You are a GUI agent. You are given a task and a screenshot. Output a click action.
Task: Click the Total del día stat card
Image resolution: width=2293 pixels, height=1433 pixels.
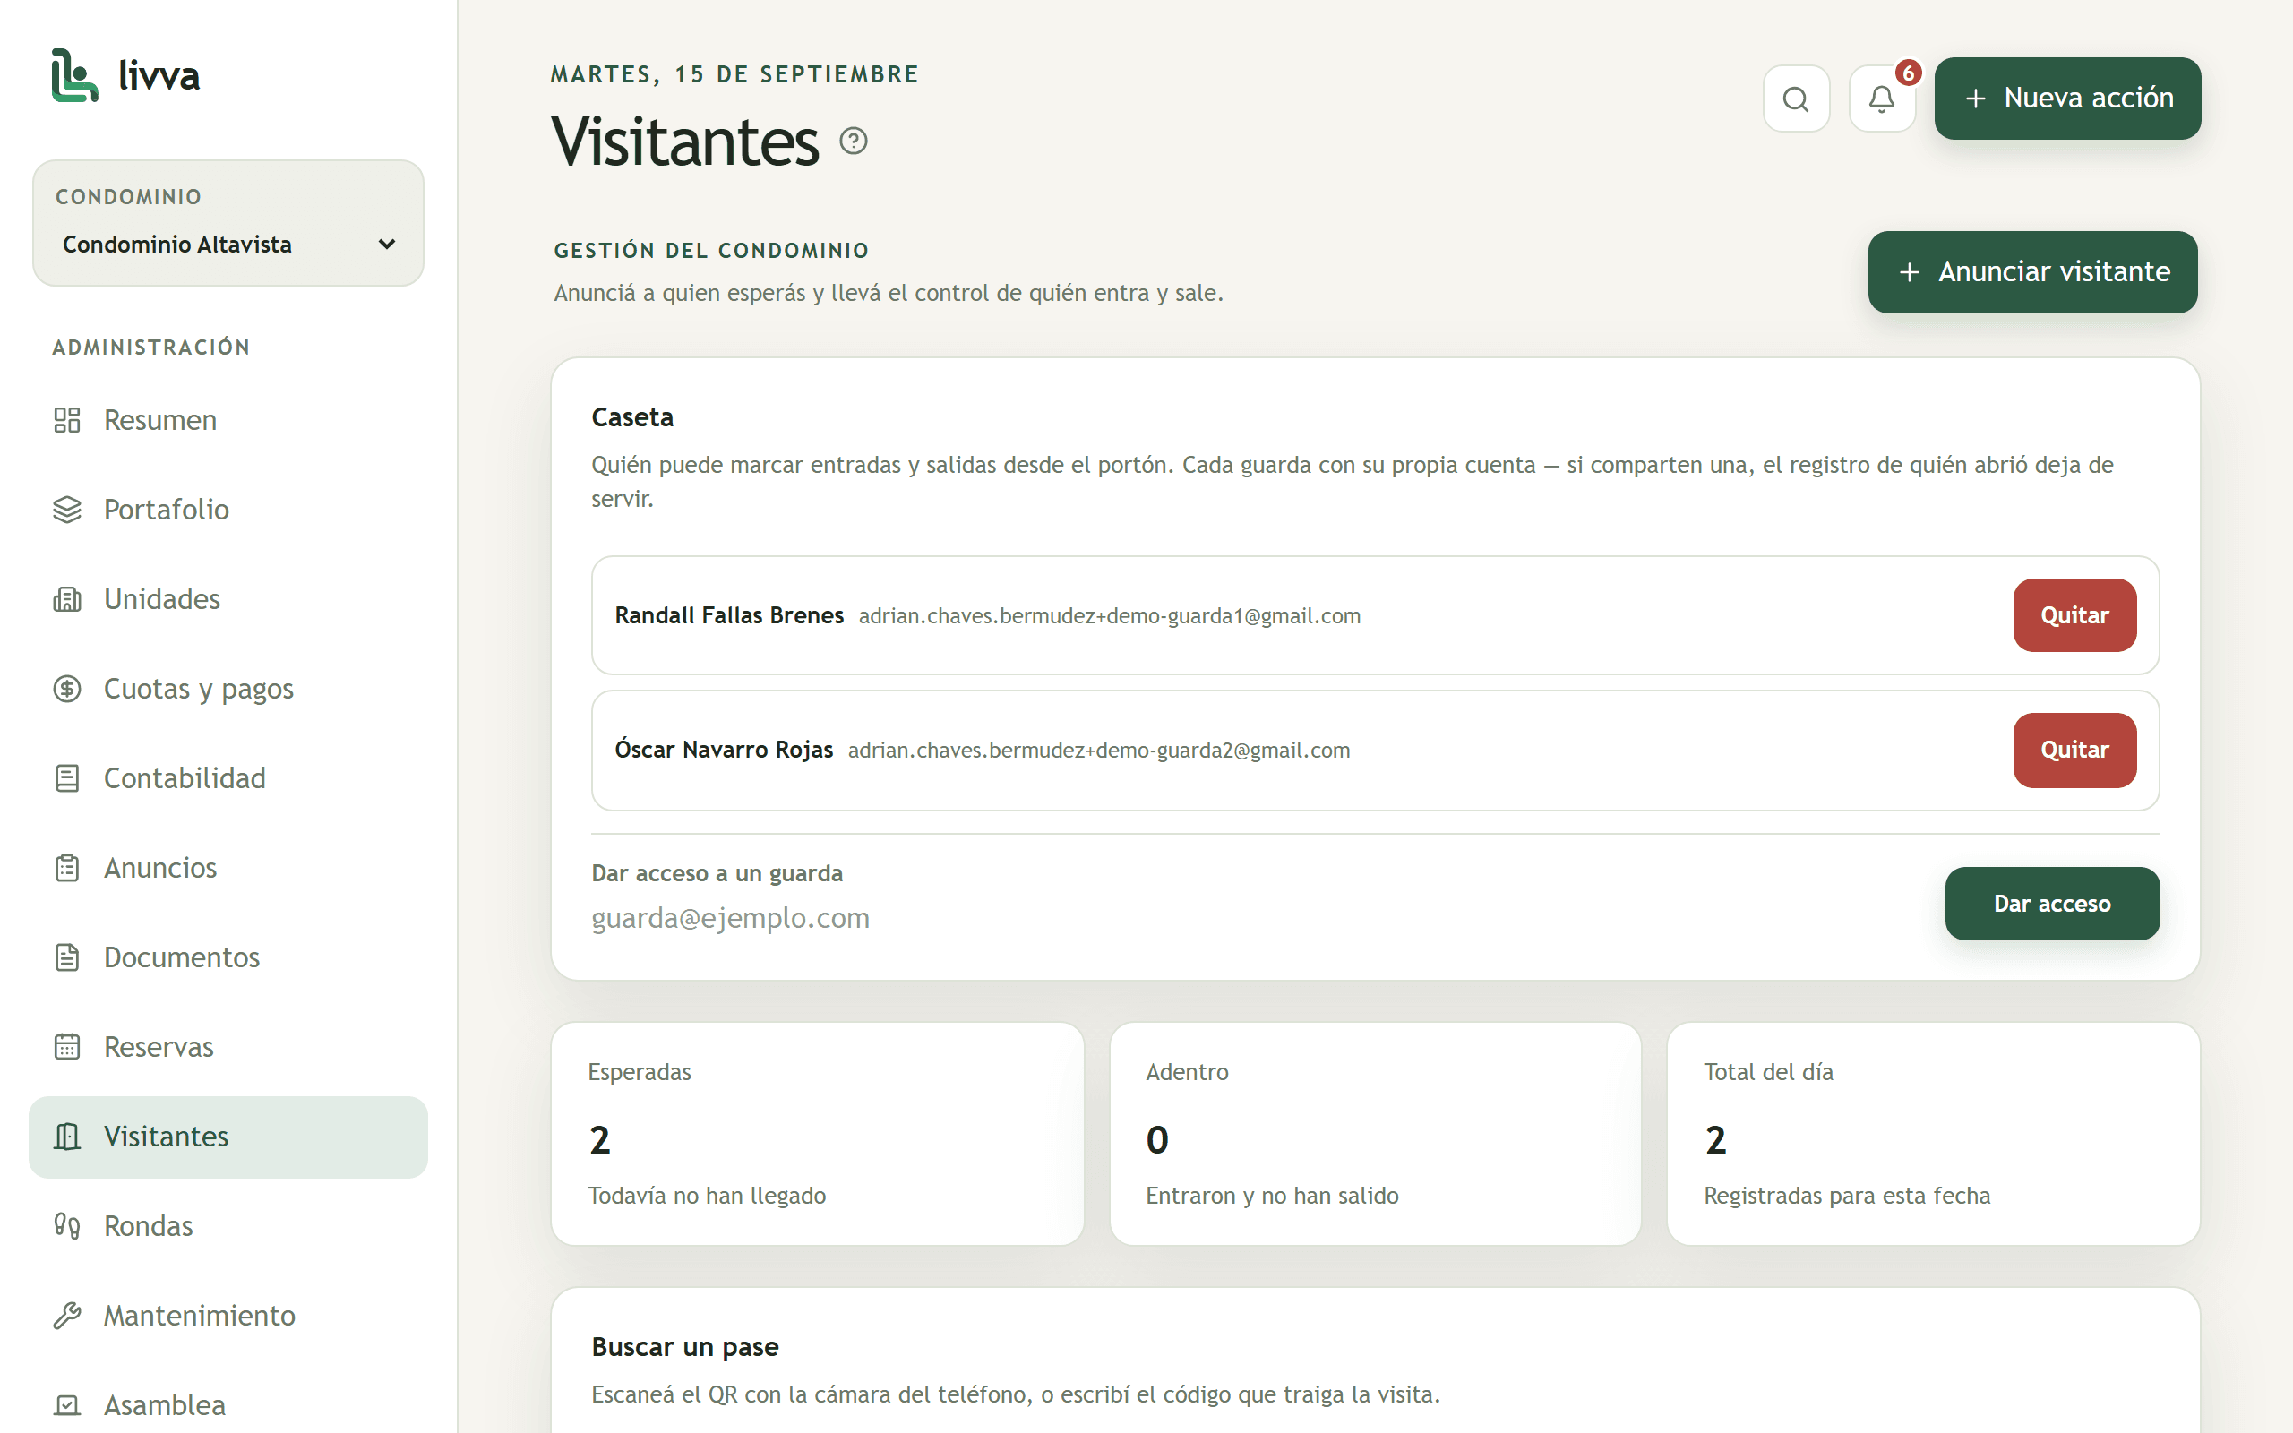(x=1933, y=1134)
